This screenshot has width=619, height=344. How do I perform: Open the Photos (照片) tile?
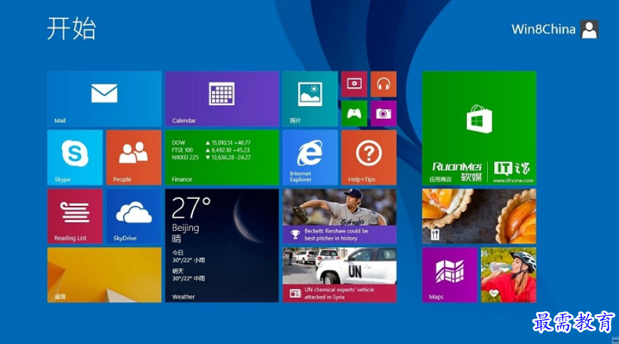[310, 99]
